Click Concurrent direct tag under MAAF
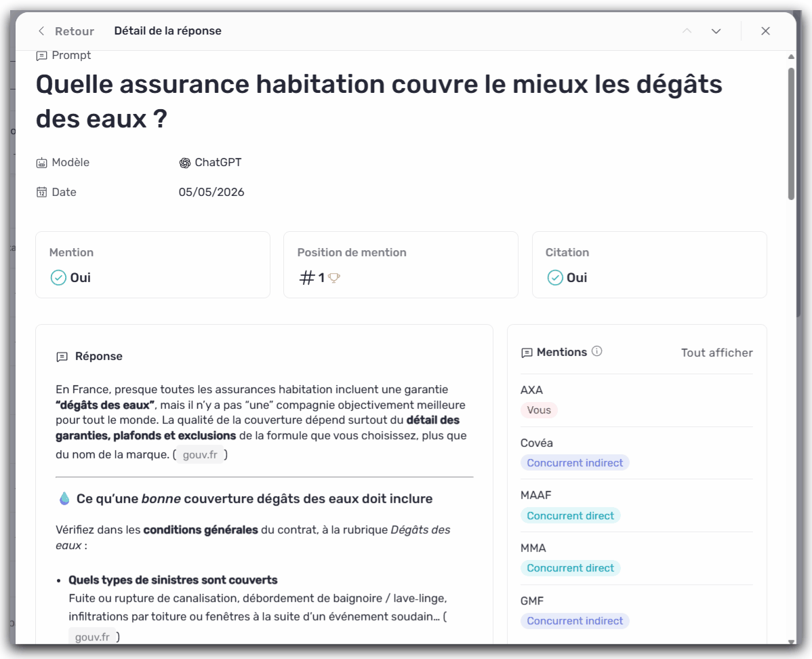Viewport: 812px width, 659px height. 570,515
